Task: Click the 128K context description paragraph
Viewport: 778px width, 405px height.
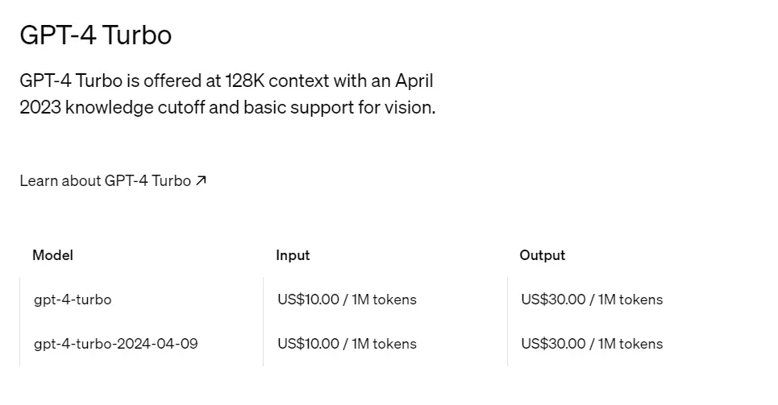Action: (226, 93)
